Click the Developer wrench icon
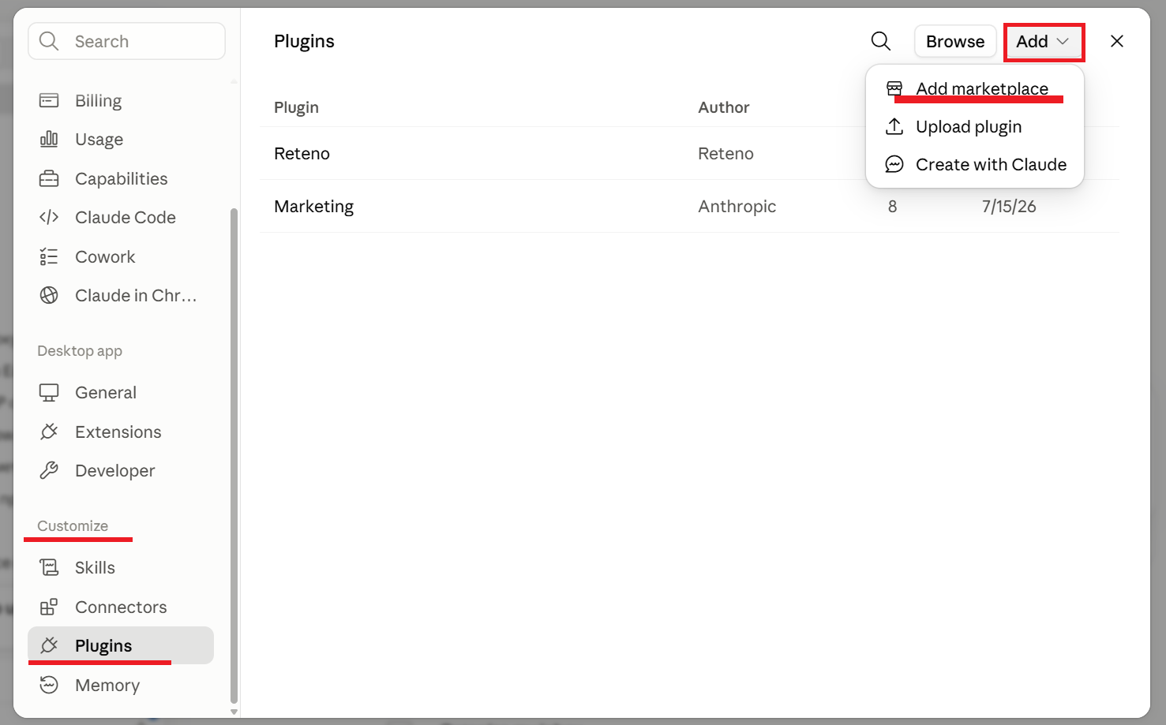This screenshot has width=1166, height=725. (x=49, y=470)
